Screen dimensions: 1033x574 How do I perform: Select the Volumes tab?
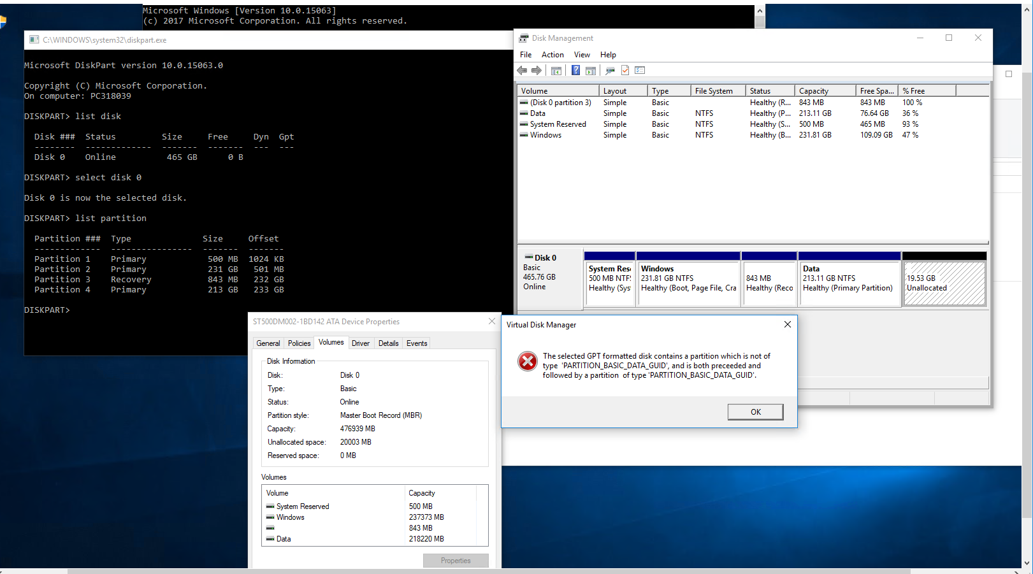(x=331, y=342)
